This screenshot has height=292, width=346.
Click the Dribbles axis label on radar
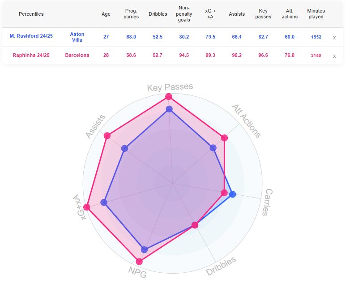point(221,266)
